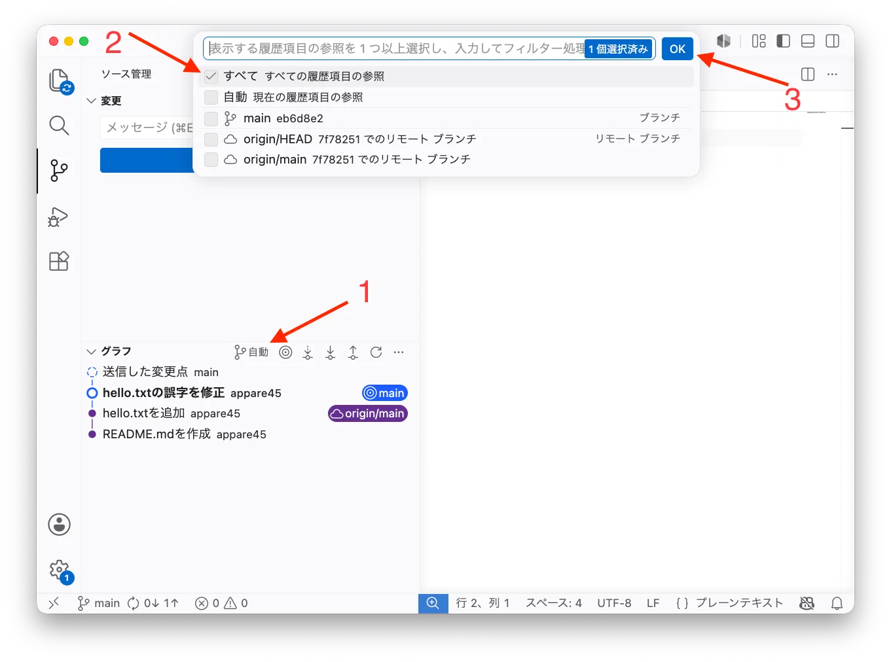Toggle the bottom panel icon
The height and width of the screenshot is (662, 891).
click(808, 41)
